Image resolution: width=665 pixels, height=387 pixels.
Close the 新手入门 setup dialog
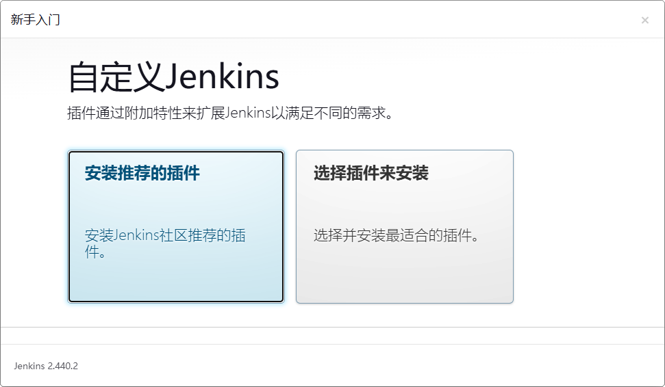[645, 20]
